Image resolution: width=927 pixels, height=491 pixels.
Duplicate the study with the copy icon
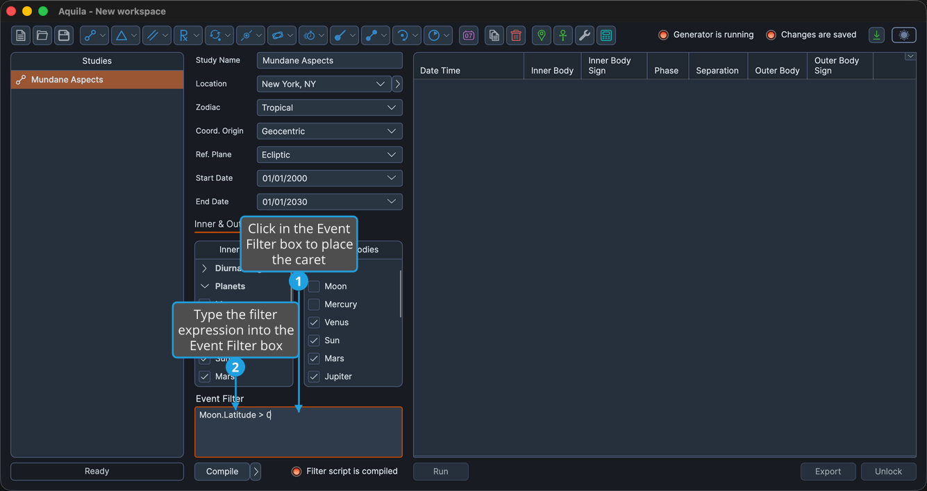(494, 35)
